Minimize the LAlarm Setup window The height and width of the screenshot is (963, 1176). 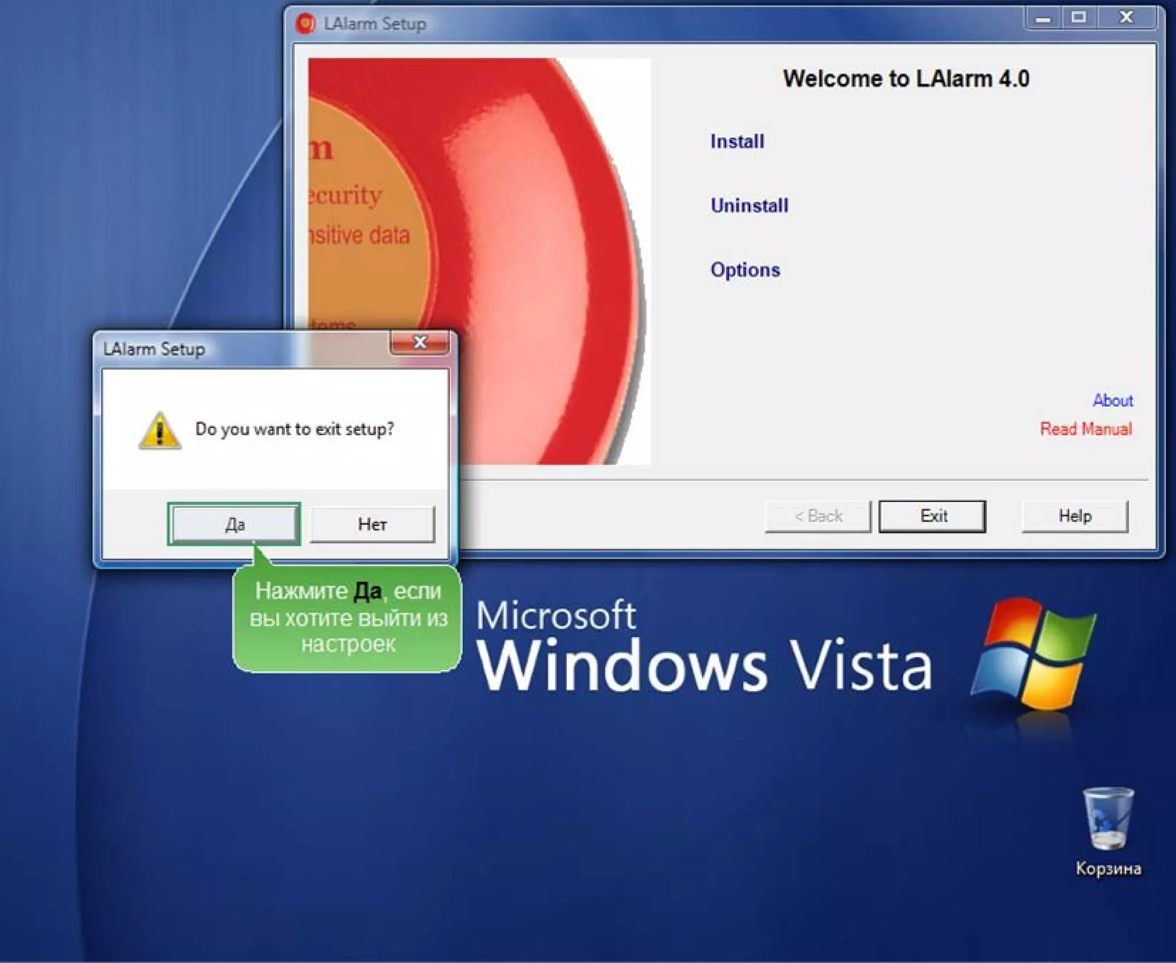click(1043, 18)
